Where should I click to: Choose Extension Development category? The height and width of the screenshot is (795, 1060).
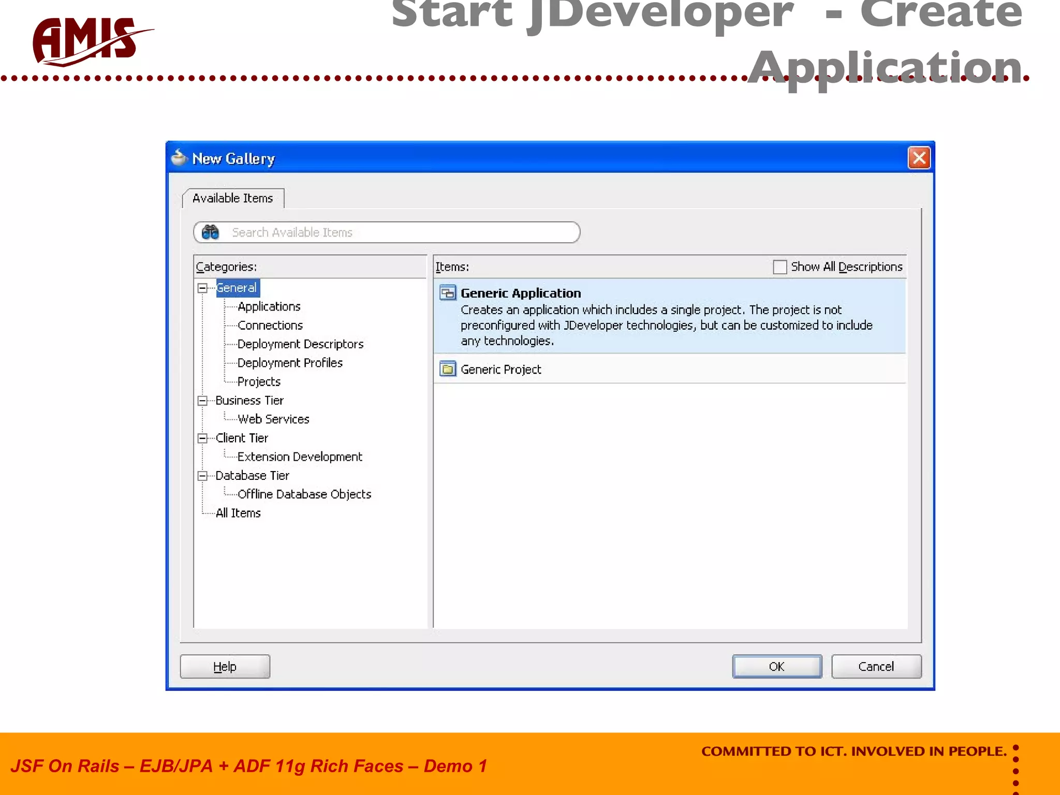[300, 457]
